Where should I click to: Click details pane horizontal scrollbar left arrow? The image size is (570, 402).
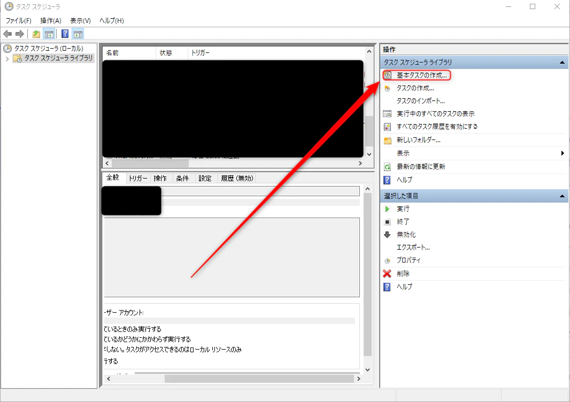point(109,378)
